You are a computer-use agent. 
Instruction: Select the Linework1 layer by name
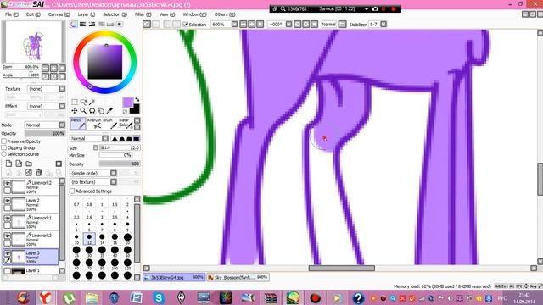[42, 218]
